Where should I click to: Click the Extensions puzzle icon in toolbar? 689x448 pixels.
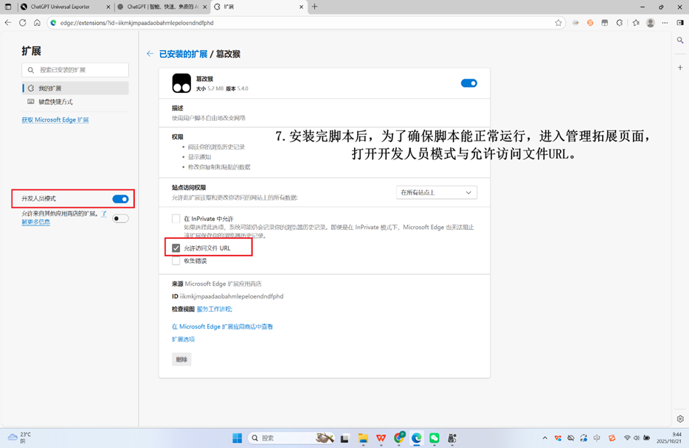pos(618,23)
